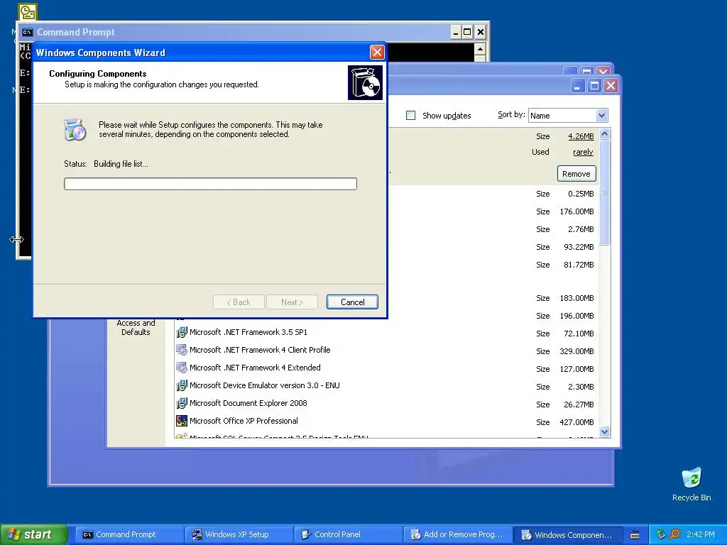
Task: Switch to Command Prompt taskbar button
Action: coord(129,534)
